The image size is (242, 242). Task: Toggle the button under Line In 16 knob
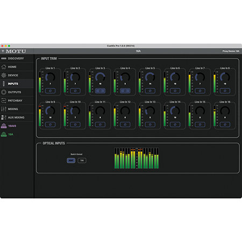point(225,124)
